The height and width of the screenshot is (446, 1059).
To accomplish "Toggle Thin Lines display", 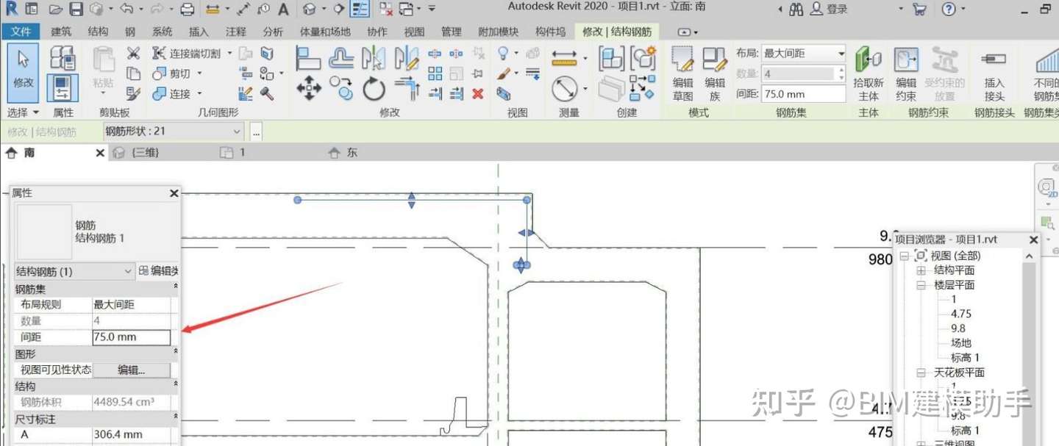I will (360, 10).
